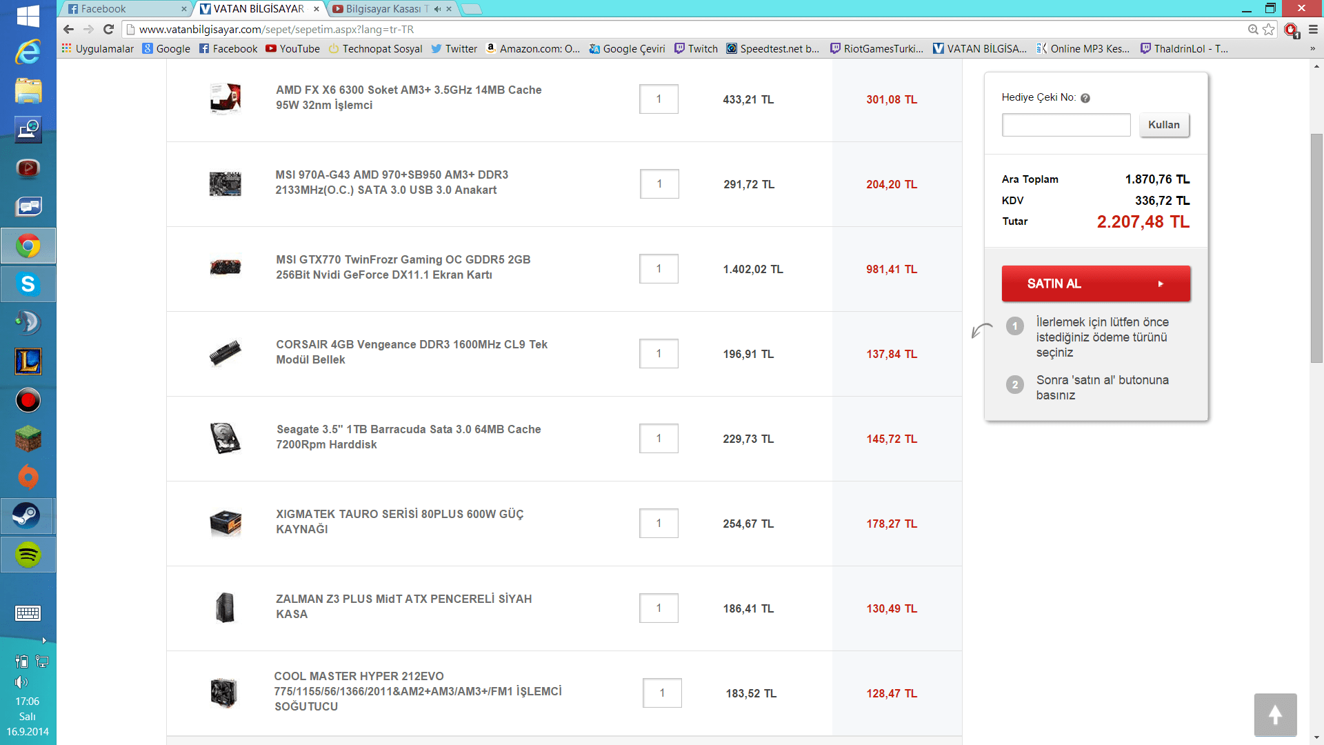Open Skype from the taskbar
Viewport: 1324px width, 745px height.
(28, 284)
